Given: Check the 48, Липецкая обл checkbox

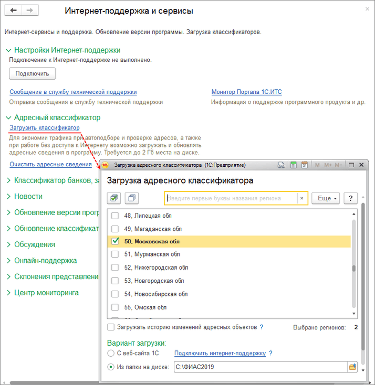Looking at the screenshot, I should click(115, 216).
